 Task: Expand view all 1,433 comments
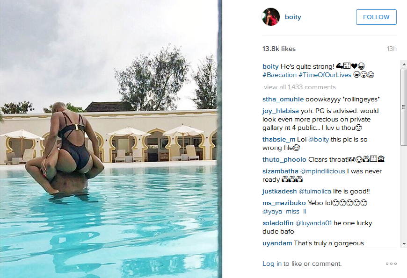tap(299, 87)
